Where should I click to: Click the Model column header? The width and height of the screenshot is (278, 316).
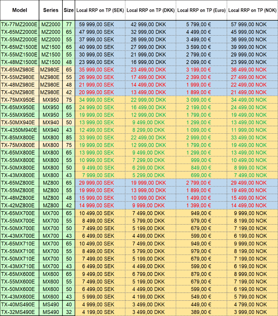click(20, 10)
